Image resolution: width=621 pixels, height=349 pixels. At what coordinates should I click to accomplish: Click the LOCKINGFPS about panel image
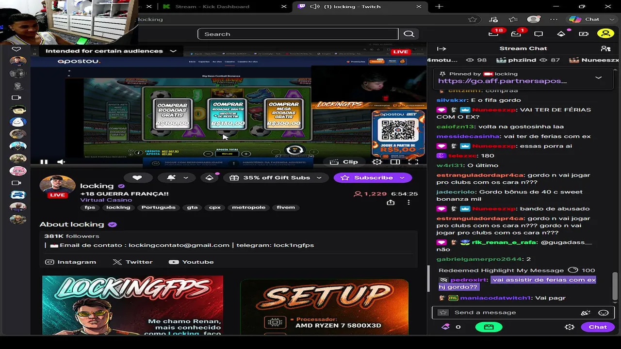coord(132,305)
